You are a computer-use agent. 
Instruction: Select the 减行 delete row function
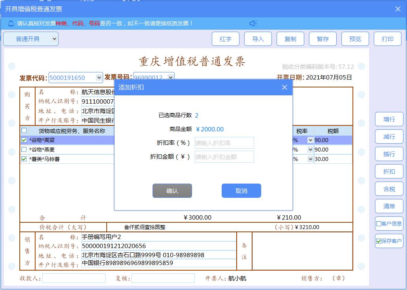point(389,136)
